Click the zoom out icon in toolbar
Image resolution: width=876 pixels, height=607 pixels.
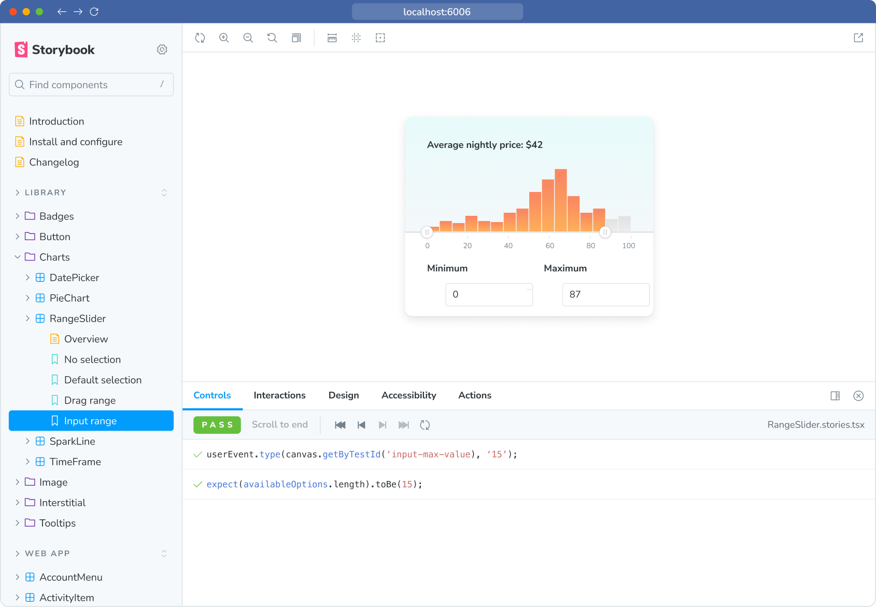pyautogui.click(x=248, y=38)
